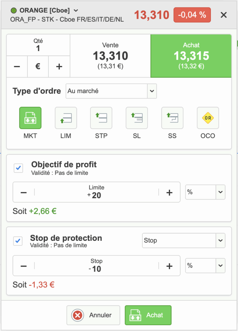Image resolution: width=238 pixels, height=331 pixels.
Task: Click the Annuler button
Action: tap(93, 315)
